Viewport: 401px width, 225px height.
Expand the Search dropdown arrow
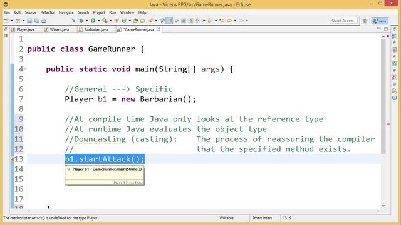[156, 21]
